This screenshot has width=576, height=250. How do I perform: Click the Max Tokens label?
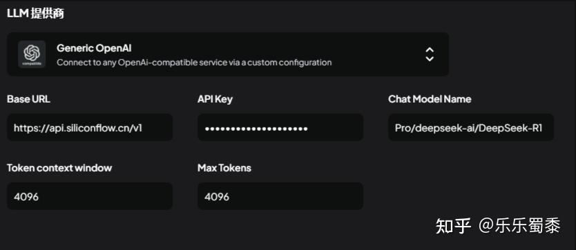click(x=224, y=168)
